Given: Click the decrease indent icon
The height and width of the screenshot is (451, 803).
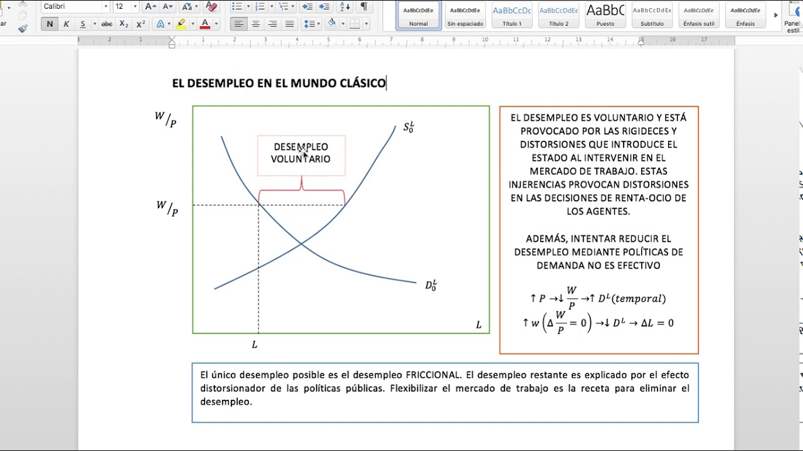Looking at the screenshot, I should [307, 6].
